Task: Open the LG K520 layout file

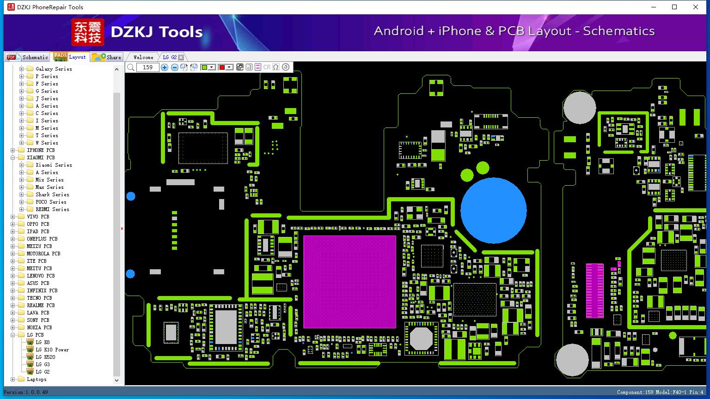Action: tap(45, 357)
